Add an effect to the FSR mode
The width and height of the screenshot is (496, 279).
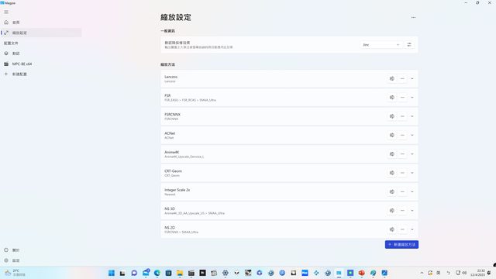[391, 98]
